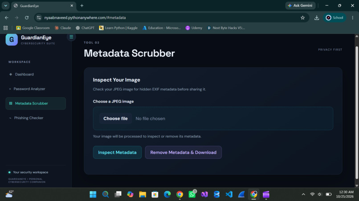Open clock showing 12:30 AM
Viewport: 359px width, 201px height.
point(345,194)
